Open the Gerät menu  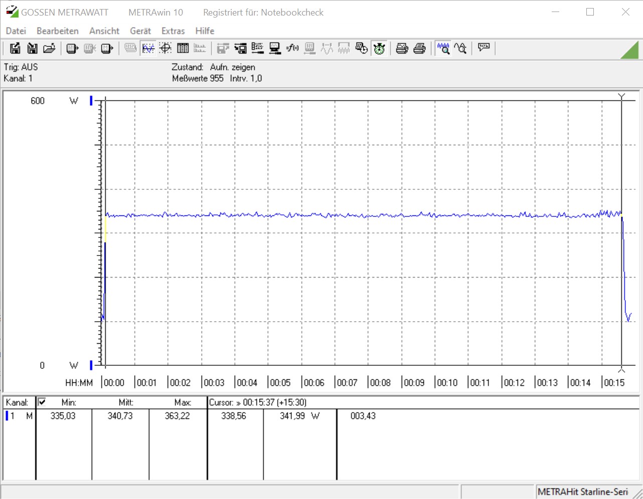pos(140,31)
